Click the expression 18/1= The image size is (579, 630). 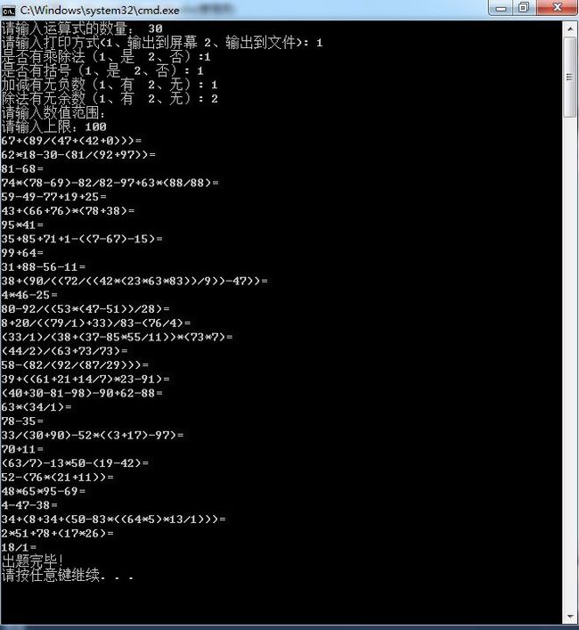coord(19,547)
